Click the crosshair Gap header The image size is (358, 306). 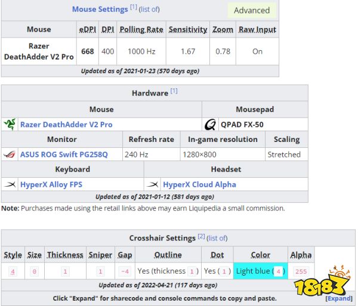(125, 255)
